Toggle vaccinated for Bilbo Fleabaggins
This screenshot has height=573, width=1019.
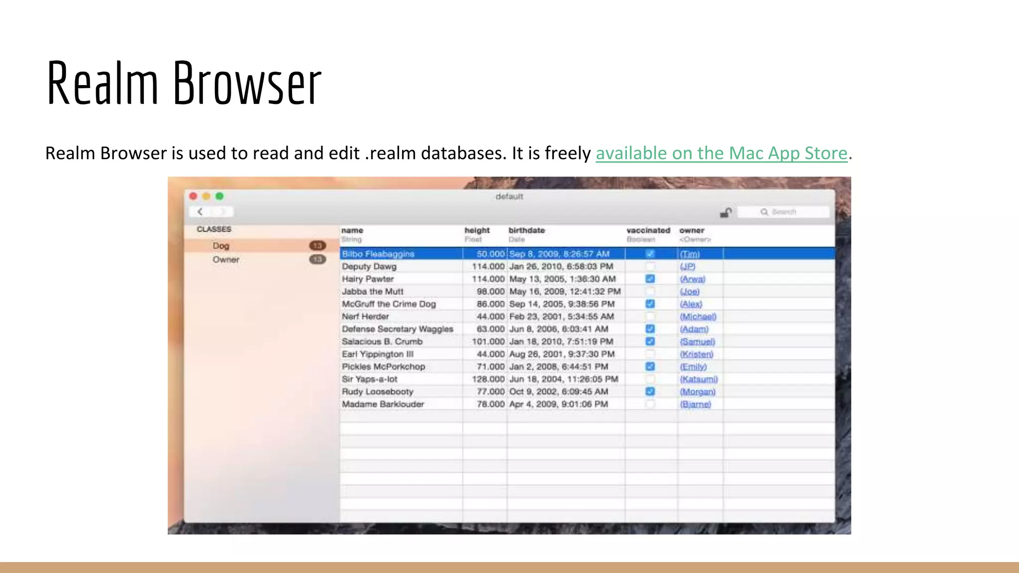(x=650, y=254)
